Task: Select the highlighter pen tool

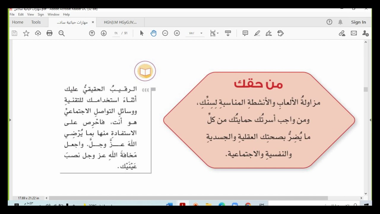Action: [x=257, y=33]
